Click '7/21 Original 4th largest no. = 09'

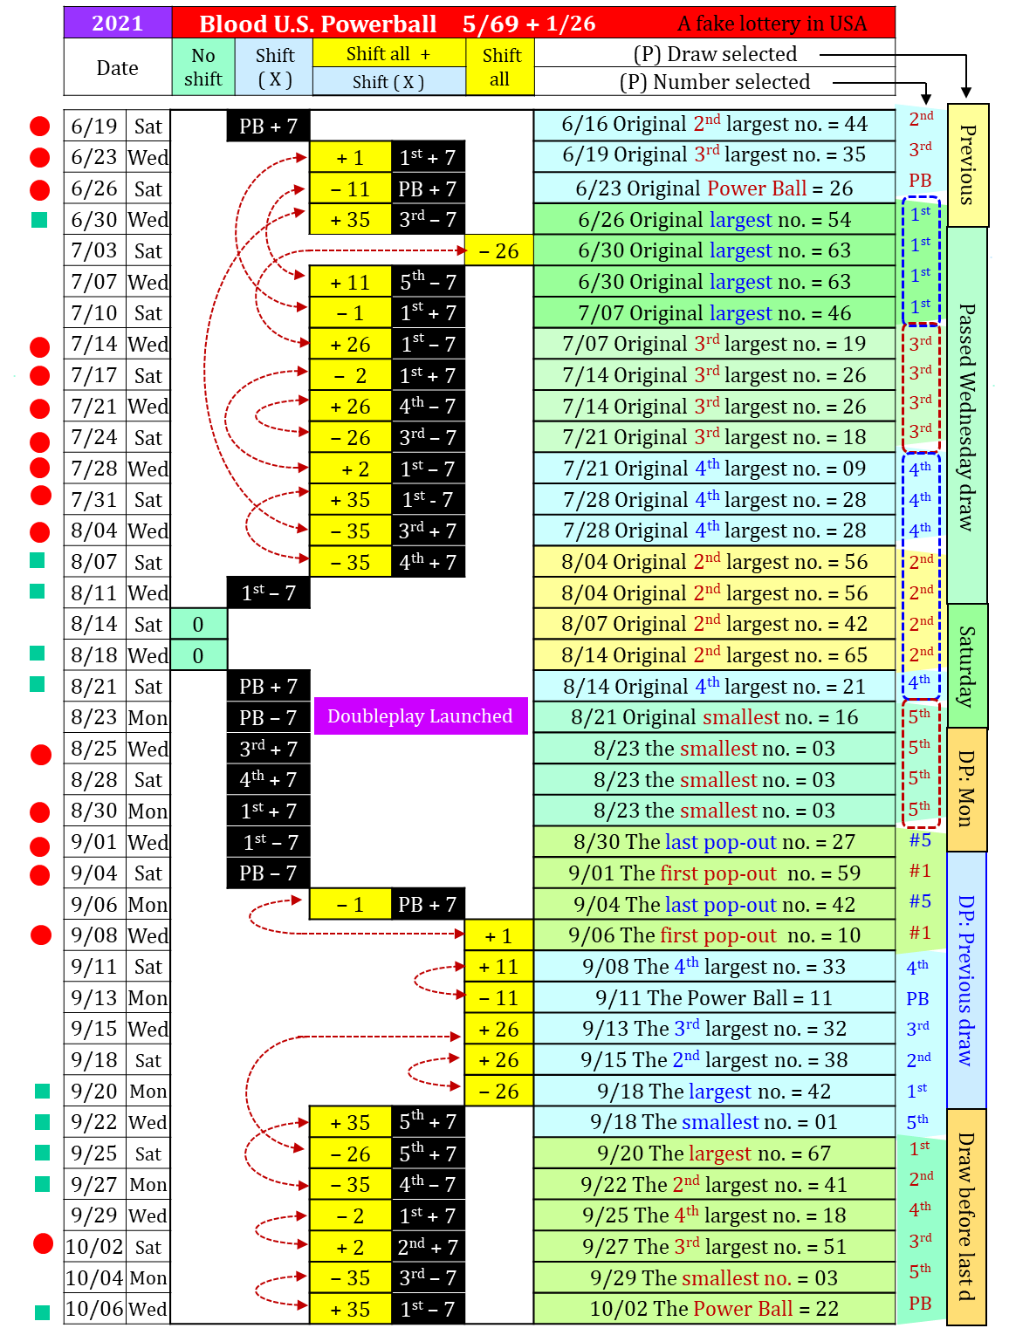(715, 469)
